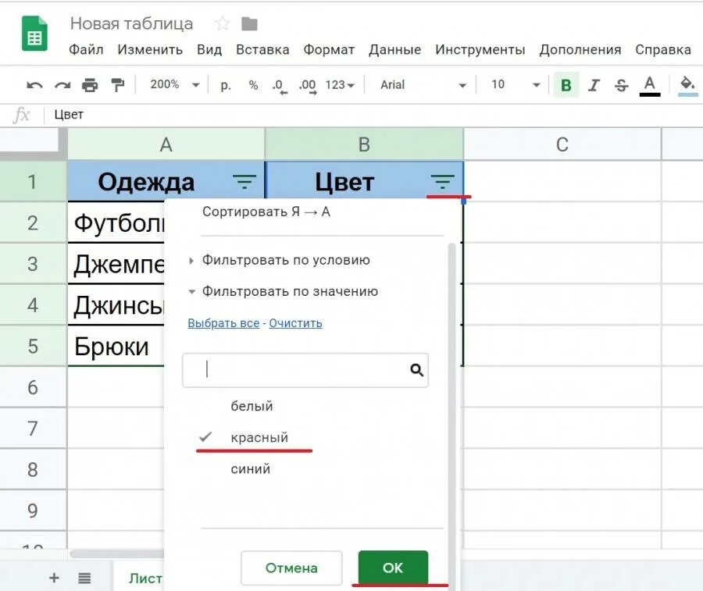Activate the paint format tool

click(117, 84)
